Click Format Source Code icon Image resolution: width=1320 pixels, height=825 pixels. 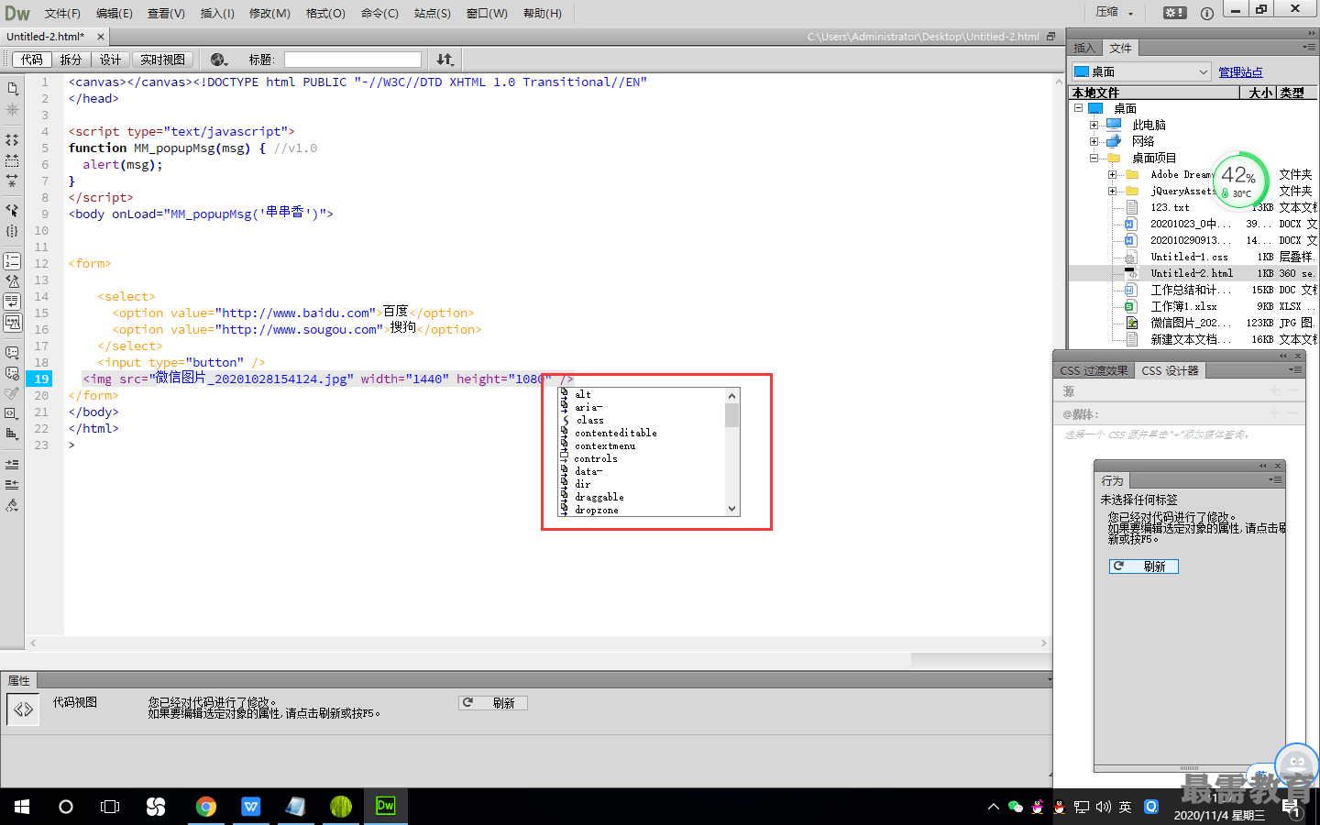click(12, 505)
